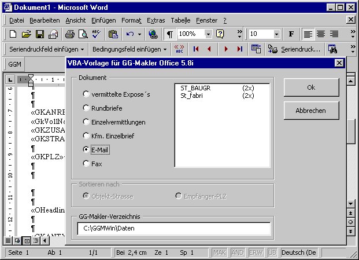Switch to Normal view icon at bottom
359x260 pixels.
8,241
